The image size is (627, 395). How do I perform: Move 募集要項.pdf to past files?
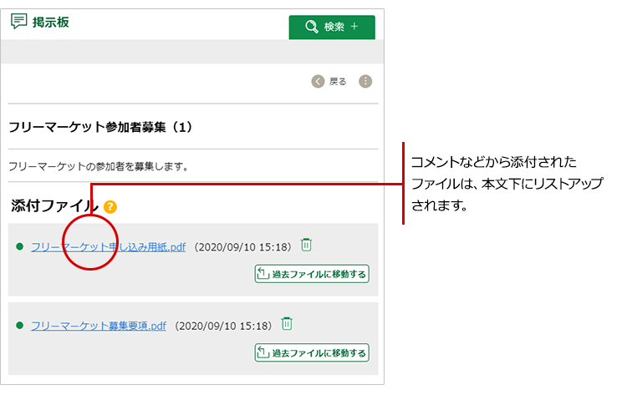click(312, 352)
